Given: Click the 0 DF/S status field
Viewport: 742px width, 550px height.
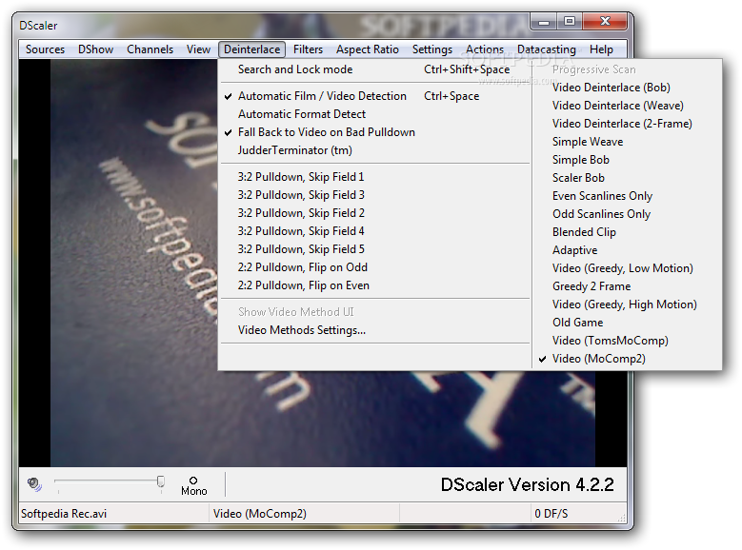Looking at the screenshot, I should tap(551, 514).
